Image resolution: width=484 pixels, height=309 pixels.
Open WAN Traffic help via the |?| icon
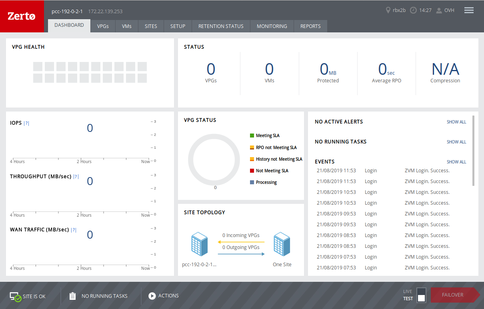coord(74,229)
